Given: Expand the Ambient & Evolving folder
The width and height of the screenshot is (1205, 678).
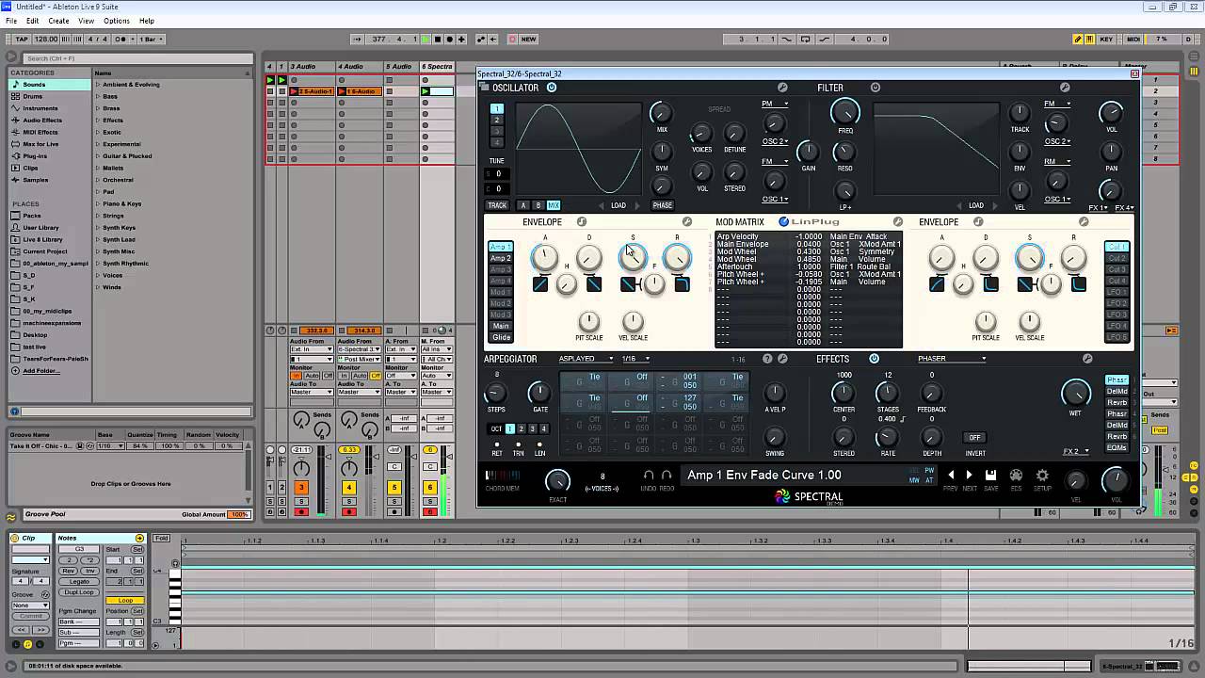Looking at the screenshot, I should [98, 85].
